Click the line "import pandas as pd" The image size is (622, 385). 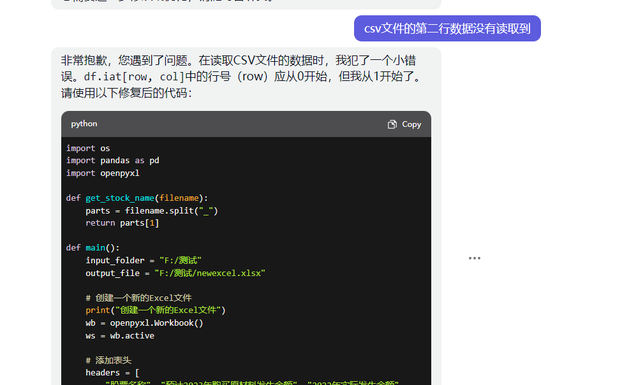113,161
